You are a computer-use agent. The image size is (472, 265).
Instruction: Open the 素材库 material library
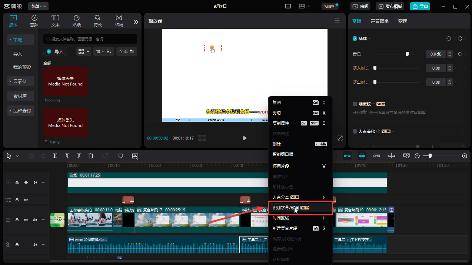[x=21, y=96]
